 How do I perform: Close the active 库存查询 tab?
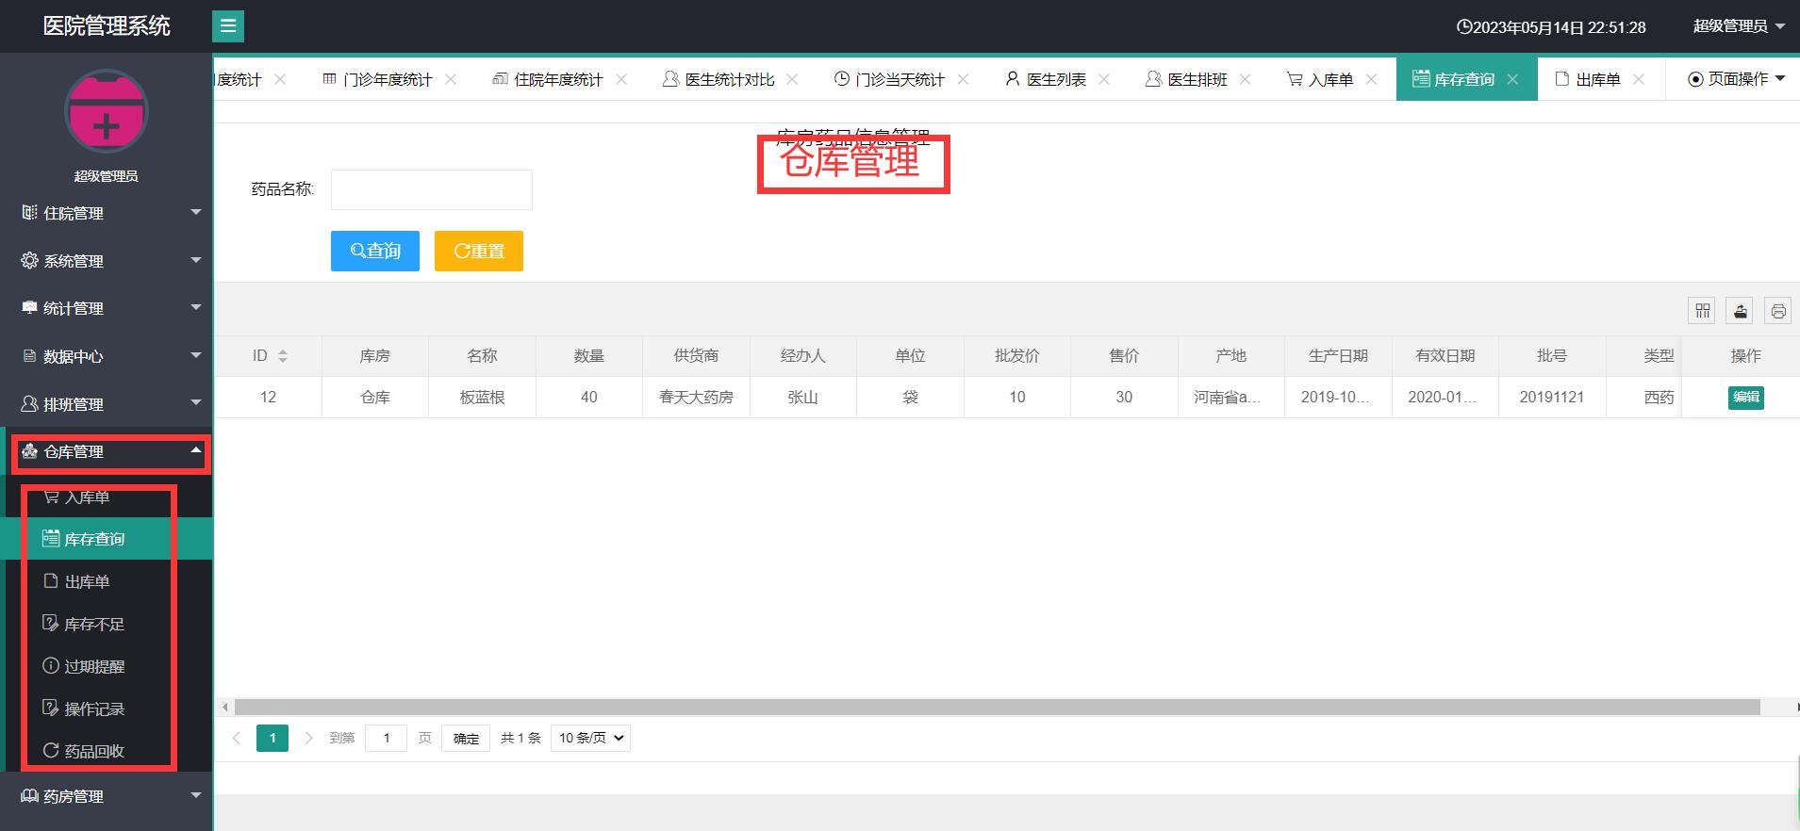click(1512, 79)
